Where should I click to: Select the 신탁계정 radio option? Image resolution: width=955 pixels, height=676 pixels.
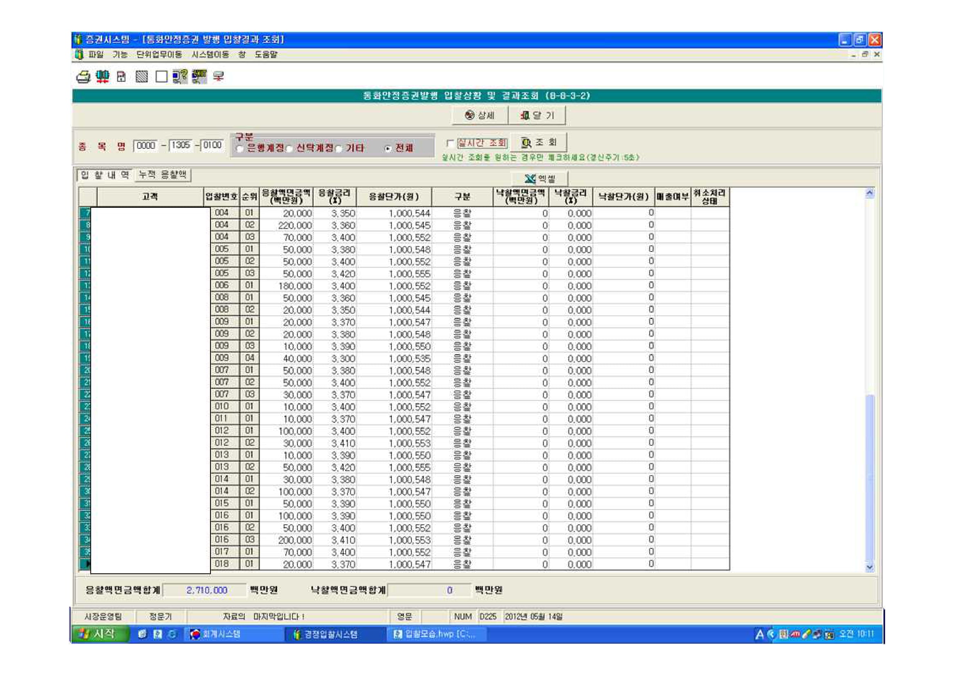click(x=289, y=148)
